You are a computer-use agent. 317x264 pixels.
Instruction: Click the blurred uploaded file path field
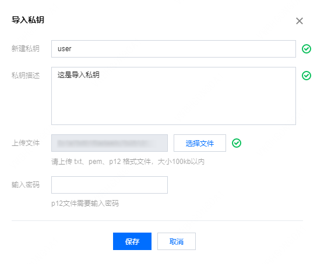point(110,143)
